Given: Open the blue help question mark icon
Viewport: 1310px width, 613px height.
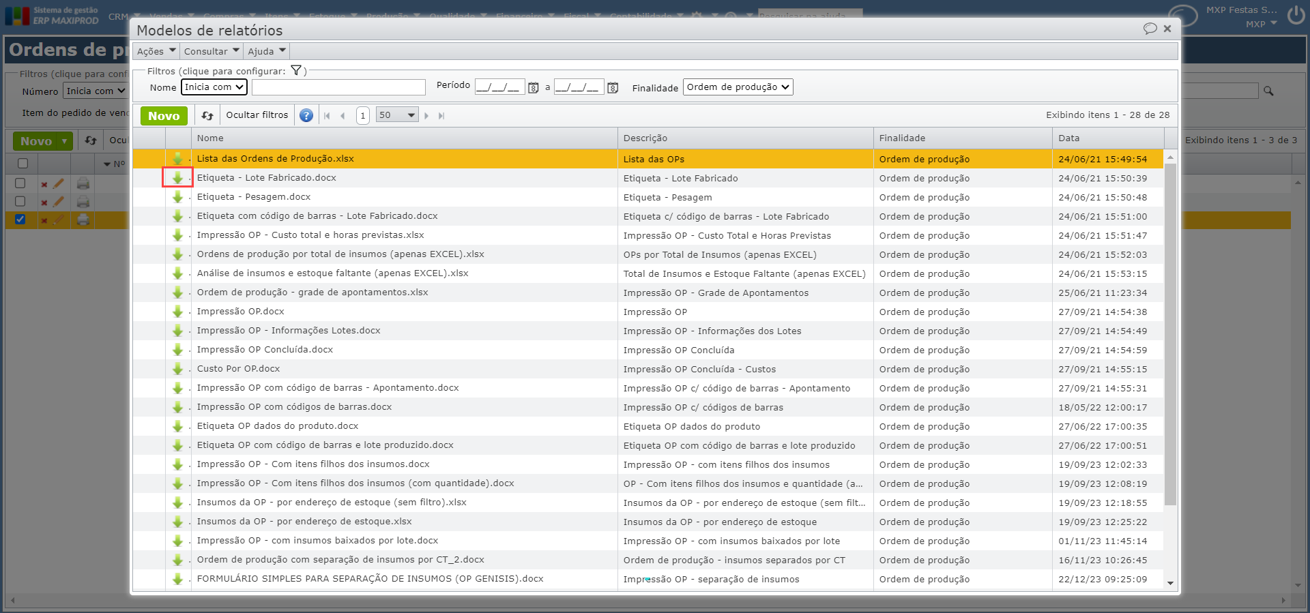Looking at the screenshot, I should pyautogui.click(x=306, y=116).
